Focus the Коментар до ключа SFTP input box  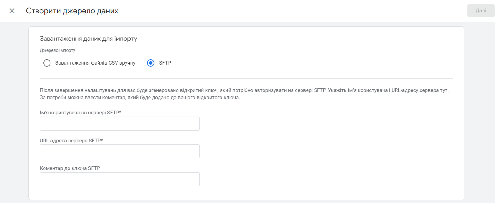pos(120,179)
